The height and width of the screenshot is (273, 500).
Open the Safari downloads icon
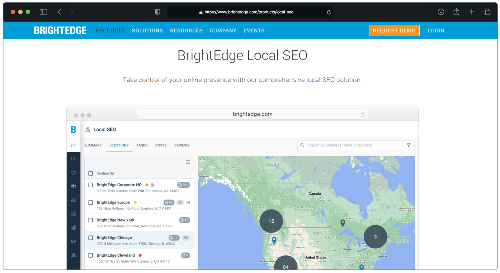(x=441, y=12)
